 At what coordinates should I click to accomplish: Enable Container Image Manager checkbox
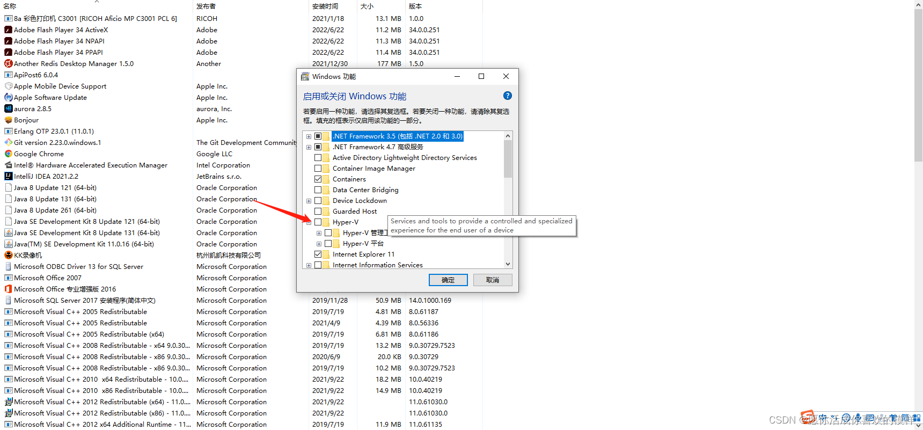(x=318, y=168)
